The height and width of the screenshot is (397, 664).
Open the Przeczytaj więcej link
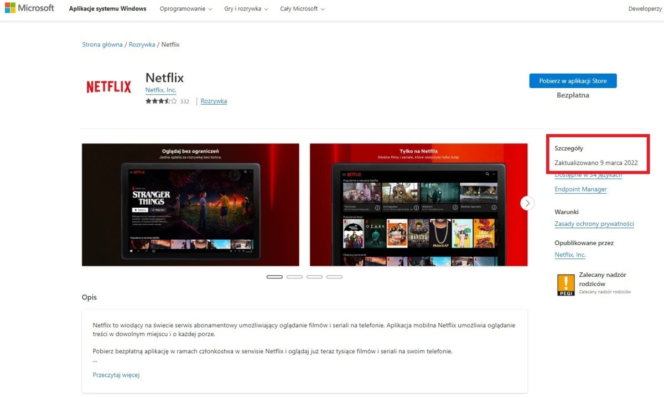(x=116, y=374)
